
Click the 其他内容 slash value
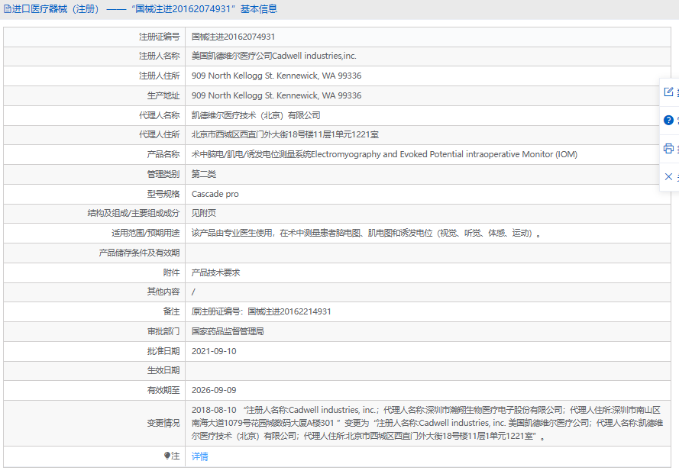pyautogui.click(x=193, y=292)
